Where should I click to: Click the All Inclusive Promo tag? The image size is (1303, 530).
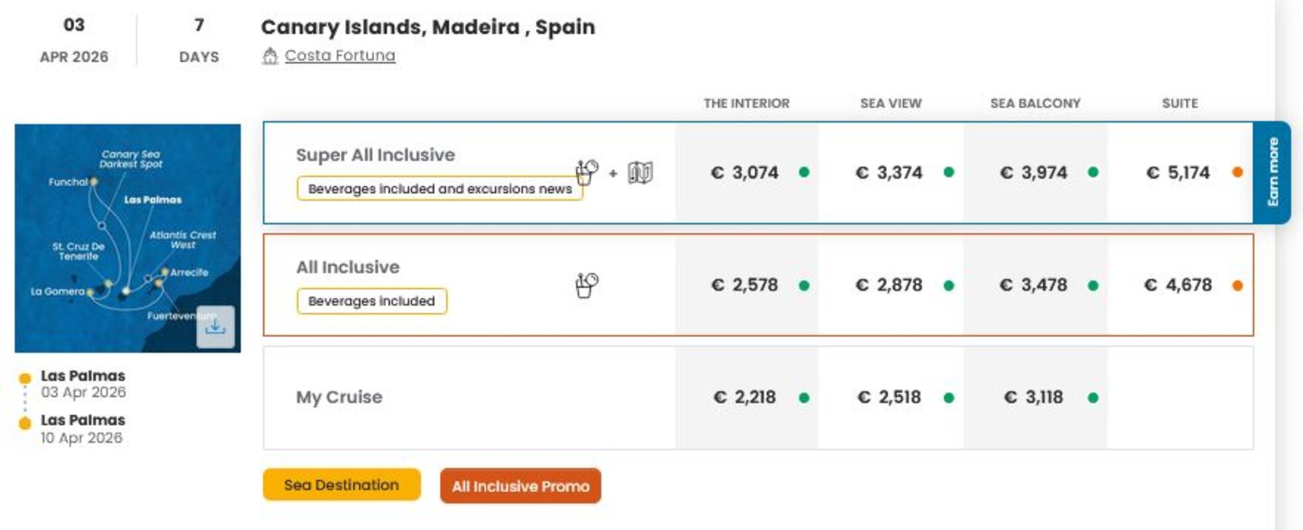pyautogui.click(x=521, y=486)
